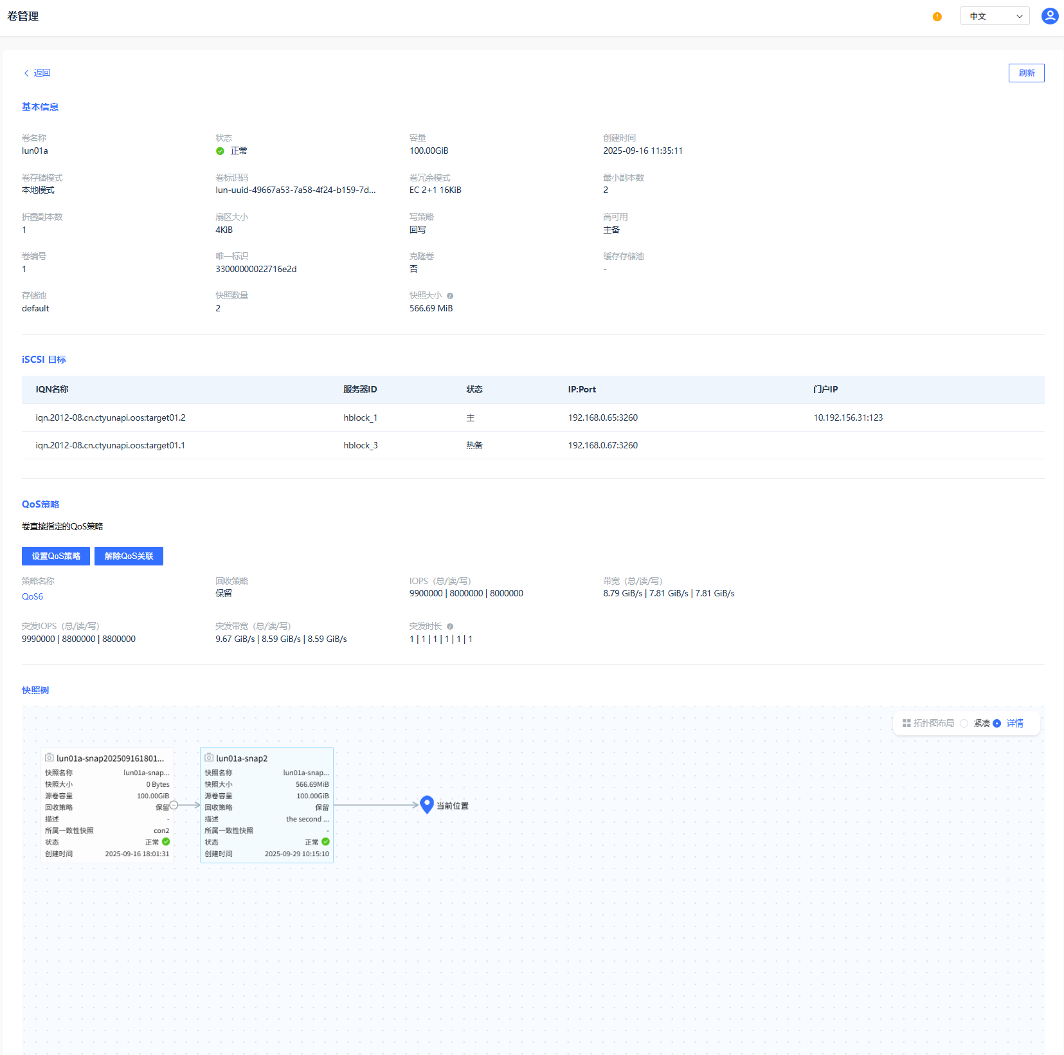
Task: Select the 紧凑 layout radio button
Action: point(964,724)
